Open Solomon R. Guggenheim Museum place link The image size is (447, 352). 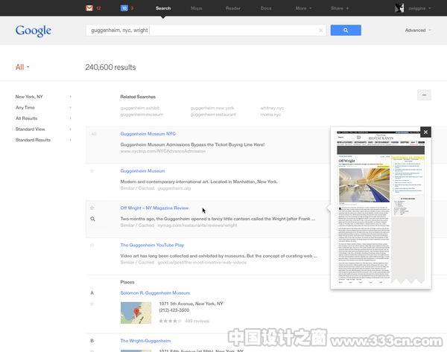(155, 292)
